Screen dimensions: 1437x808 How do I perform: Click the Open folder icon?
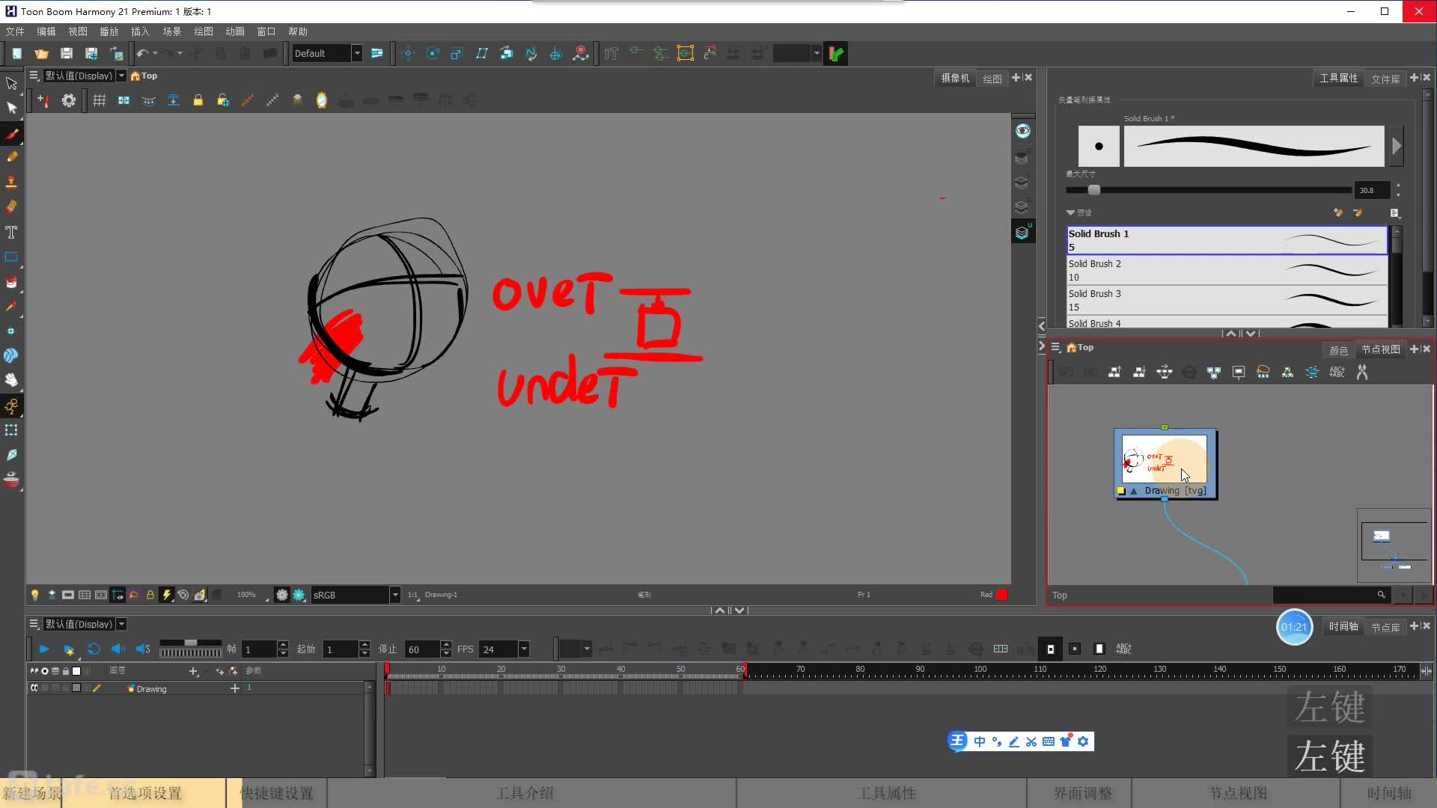41,53
